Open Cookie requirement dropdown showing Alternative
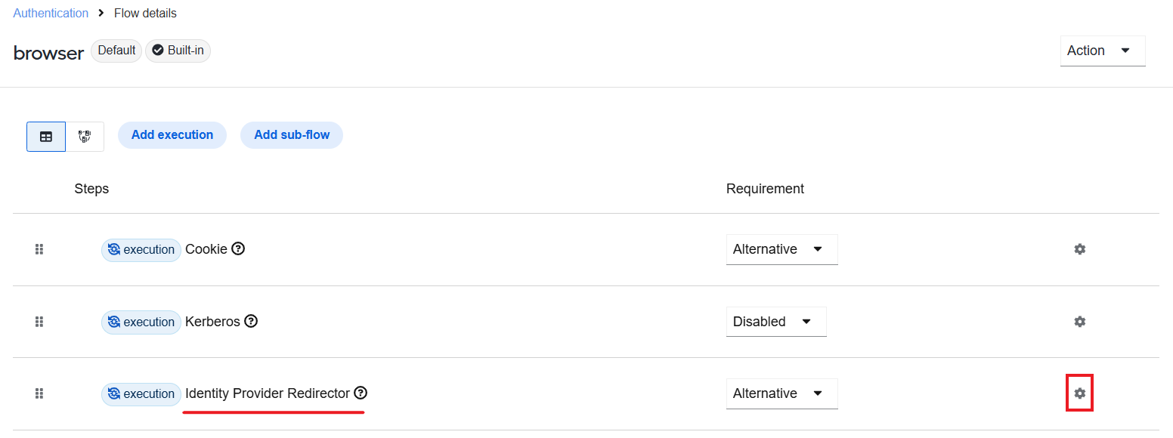 [781, 249]
